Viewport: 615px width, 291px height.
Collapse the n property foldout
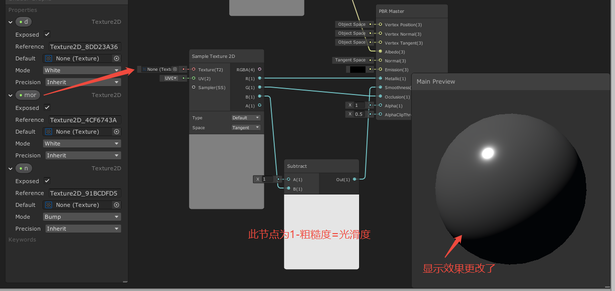[x=10, y=168]
